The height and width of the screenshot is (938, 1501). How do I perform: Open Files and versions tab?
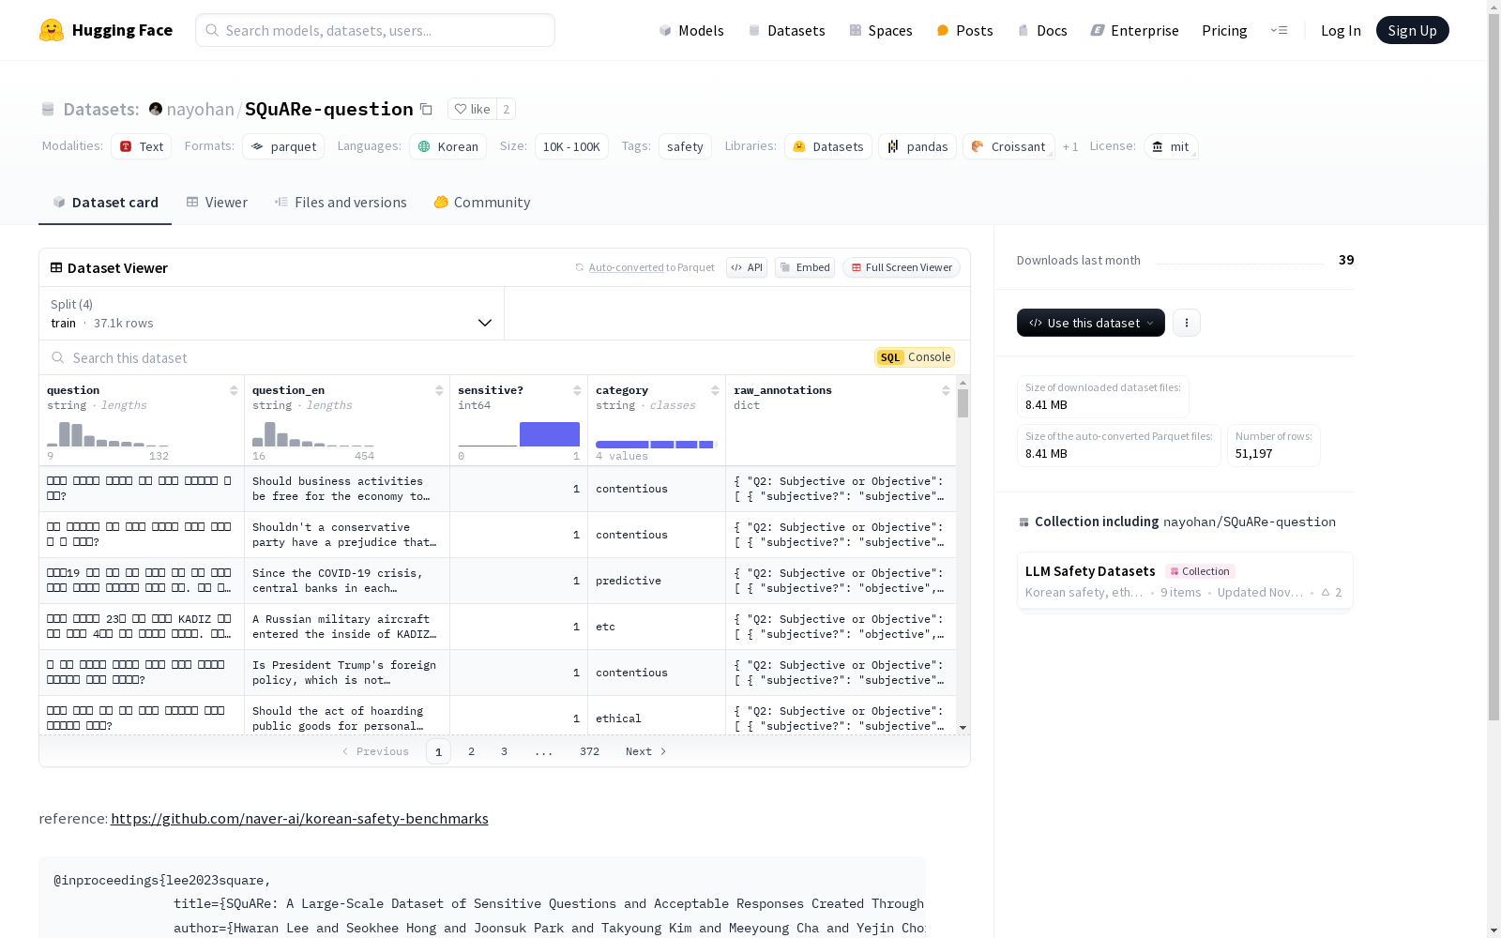tap(341, 203)
